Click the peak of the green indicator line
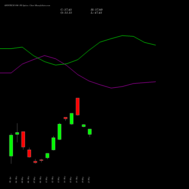The width and height of the screenshot is (189, 189). click(x=122, y=36)
